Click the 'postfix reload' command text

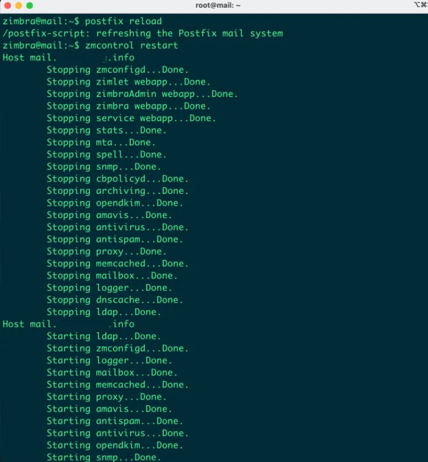[123, 21]
